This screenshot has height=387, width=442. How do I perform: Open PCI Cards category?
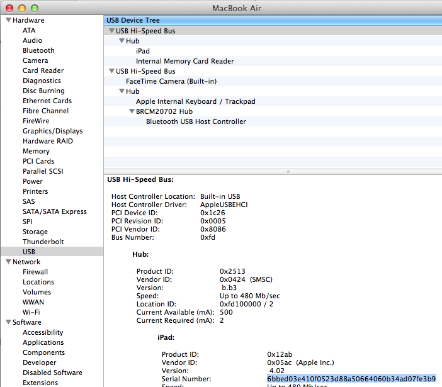38,161
